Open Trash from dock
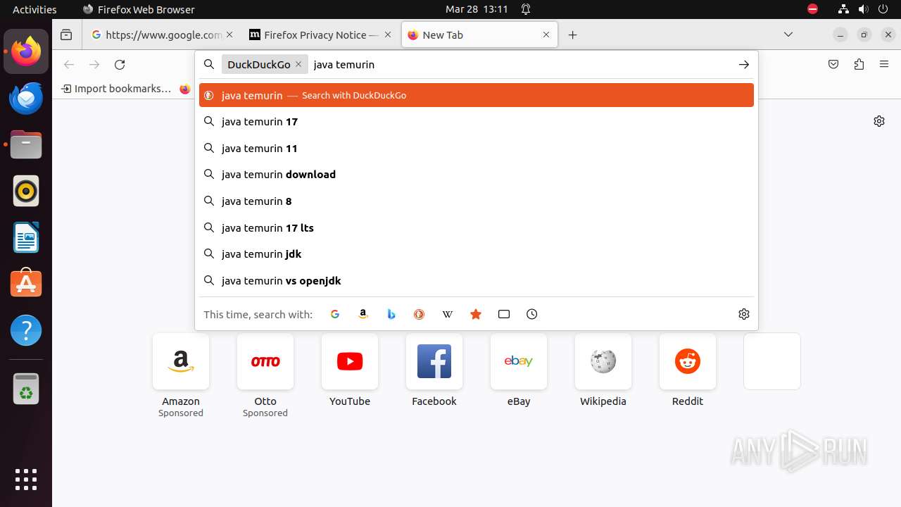The width and height of the screenshot is (901, 507). 26,389
